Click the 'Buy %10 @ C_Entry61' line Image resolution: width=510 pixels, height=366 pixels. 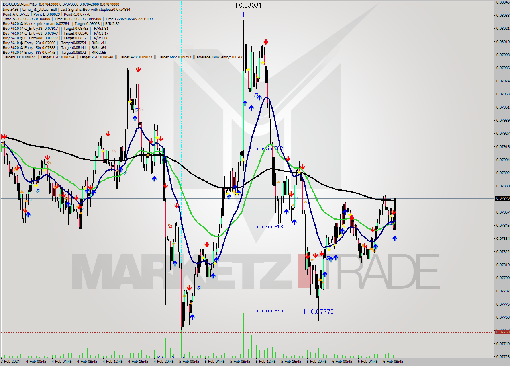[x=55, y=33]
